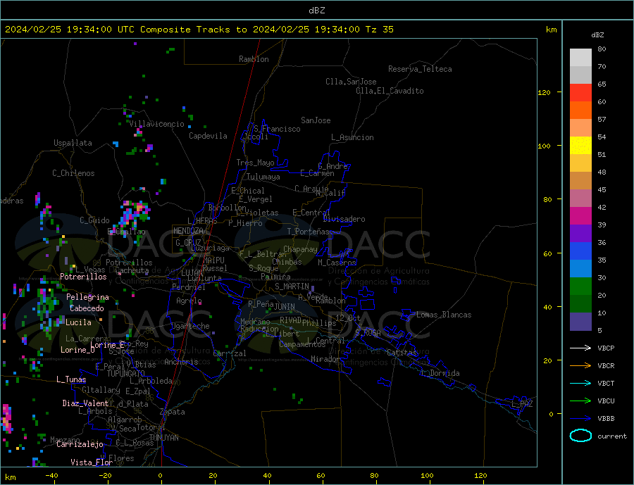The image size is (634, 485).
Task: Click the 'km' label at bottom-left corner
Action: 11,477
